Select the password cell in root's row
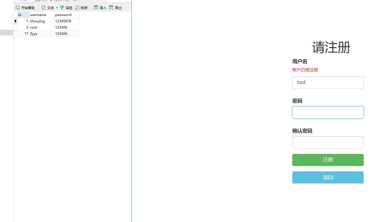The width and height of the screenshot is (392, 222). [67, 27]
